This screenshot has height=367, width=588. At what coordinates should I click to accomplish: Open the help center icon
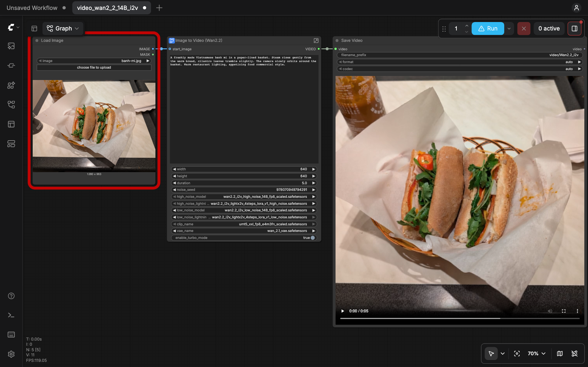[11, 296]
